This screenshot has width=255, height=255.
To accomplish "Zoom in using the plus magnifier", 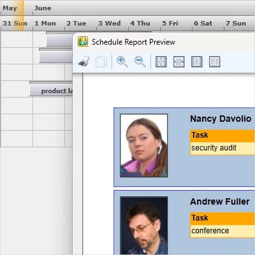I will point(122,62).
